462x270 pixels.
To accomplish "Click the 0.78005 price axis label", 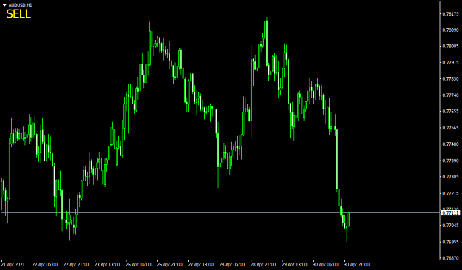I will [450, 47].
